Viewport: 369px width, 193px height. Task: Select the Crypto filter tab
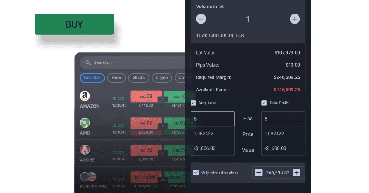click(x=162, y=78)
